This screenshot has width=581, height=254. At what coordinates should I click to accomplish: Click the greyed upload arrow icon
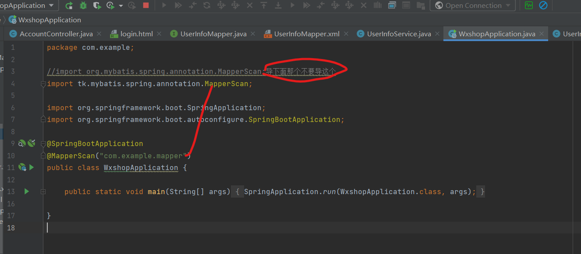coord(264,6)
